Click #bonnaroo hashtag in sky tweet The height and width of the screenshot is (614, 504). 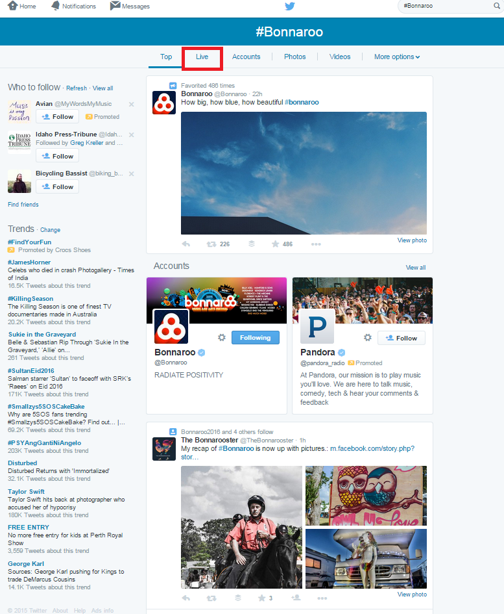tap(302, 102)
